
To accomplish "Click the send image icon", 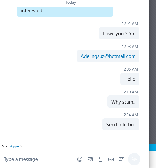I will [90, 159].
